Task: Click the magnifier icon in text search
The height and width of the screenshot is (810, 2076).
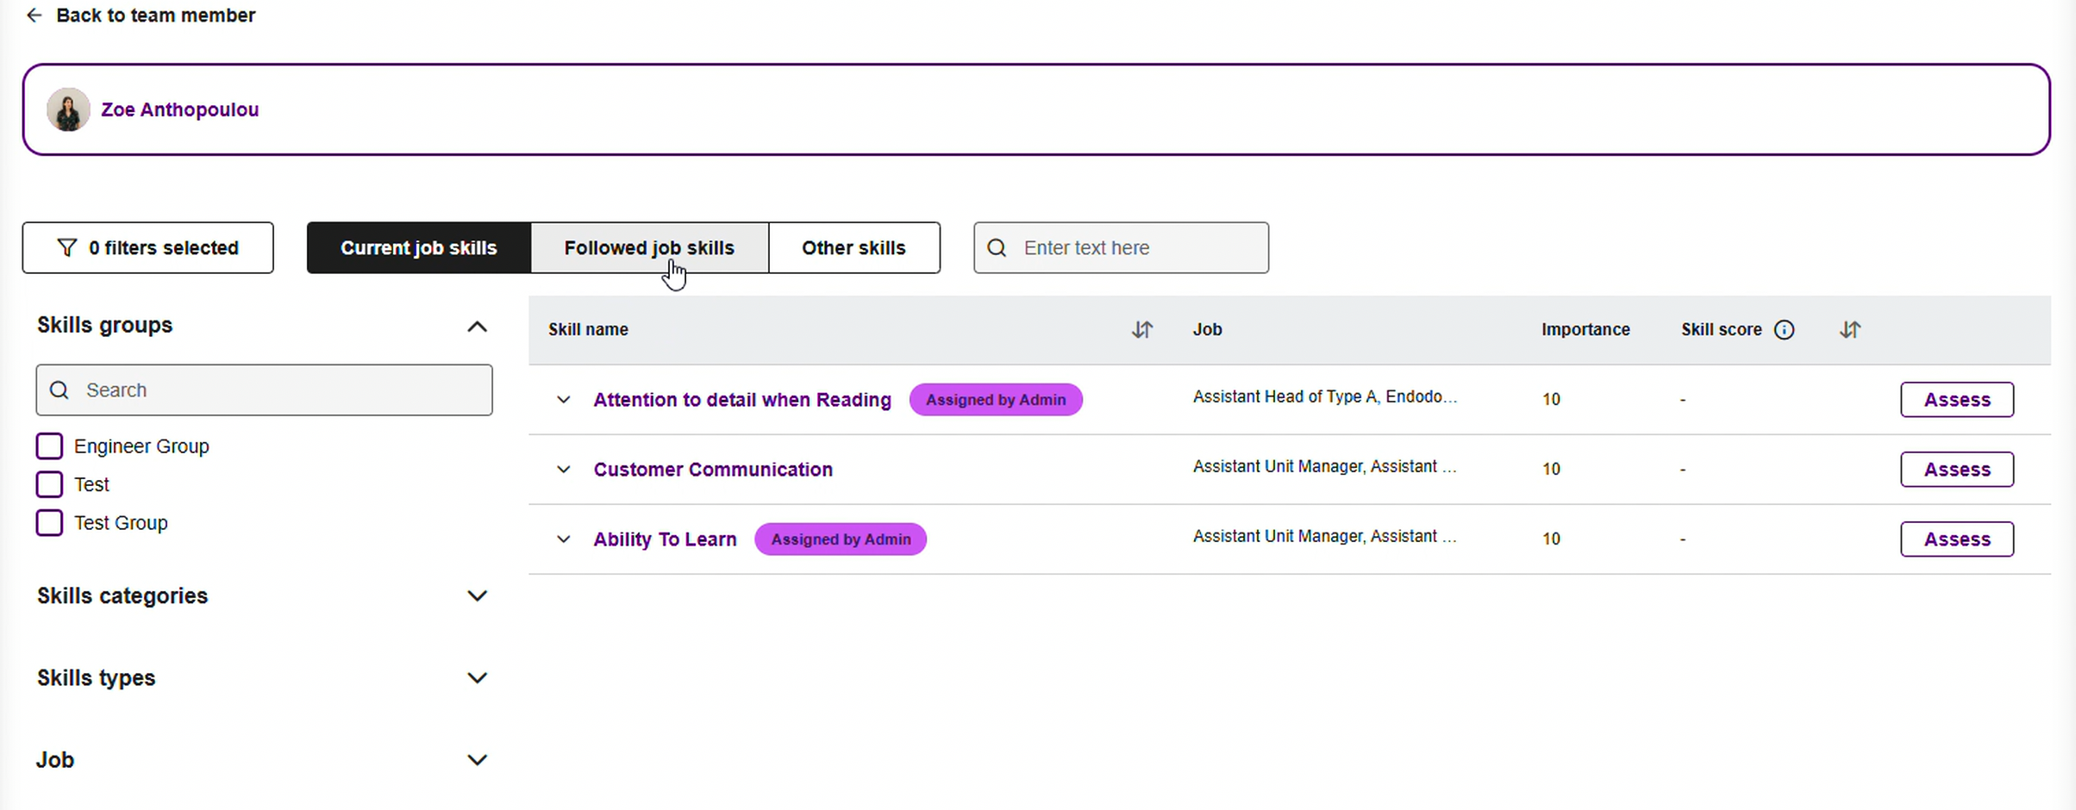Action: 997,248
